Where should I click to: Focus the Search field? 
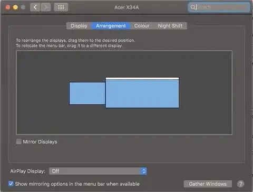click(219, 7)
